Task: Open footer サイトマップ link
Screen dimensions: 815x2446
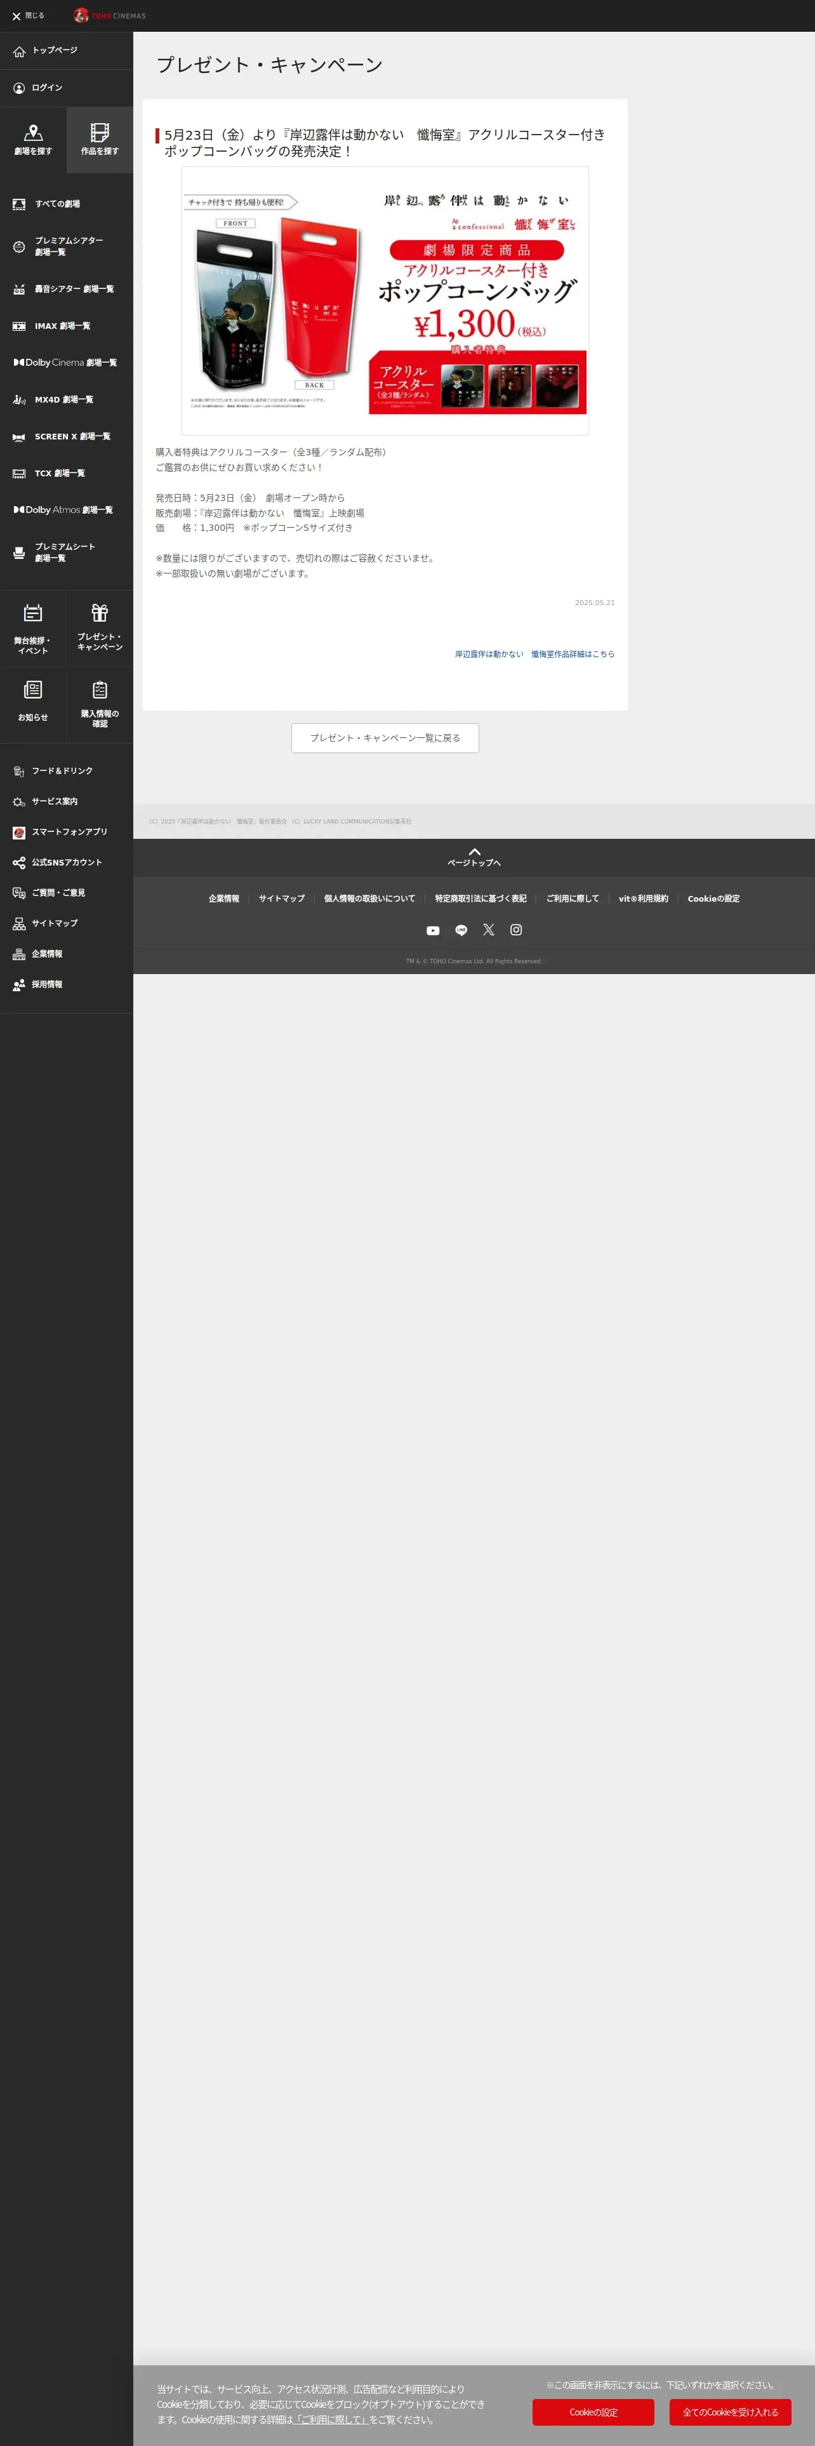Action: pyautogui.click(x=282, y=899)
